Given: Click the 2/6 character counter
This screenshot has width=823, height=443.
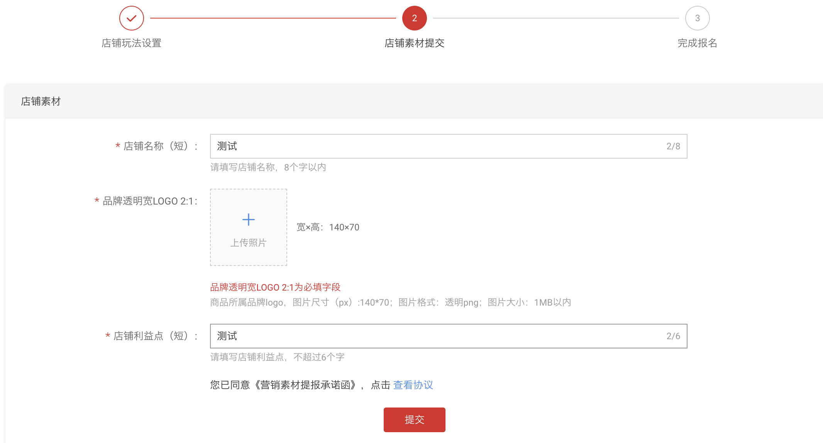Looking at the screenshot, I should (x=673, y=336).
